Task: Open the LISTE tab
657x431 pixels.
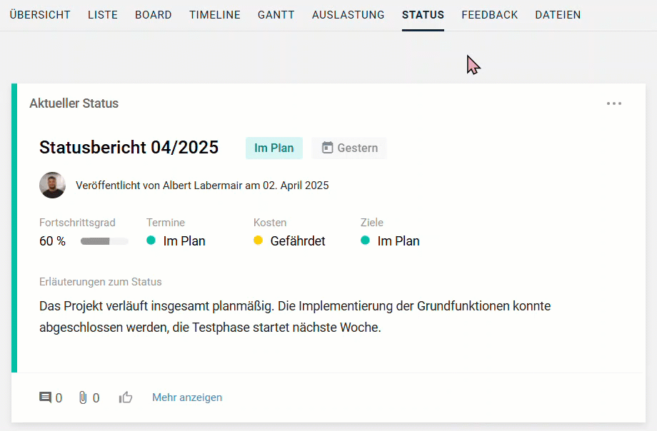Action: (x=102, y=14)
